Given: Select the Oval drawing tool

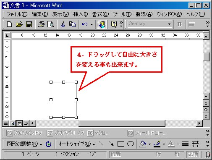Looking at the screenshot, I should tap(131, 144).
